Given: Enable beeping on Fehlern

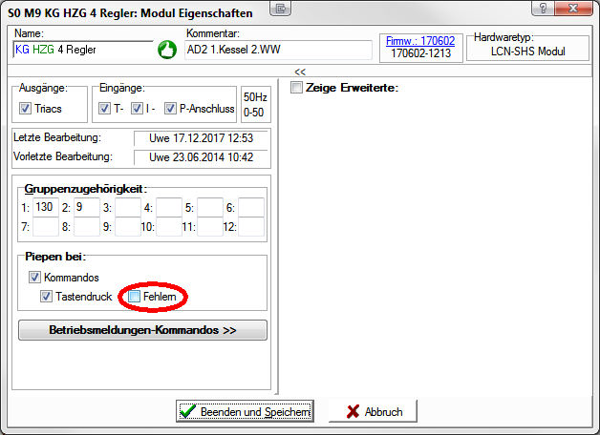Looking at the screenshot, I should [135, 297].
